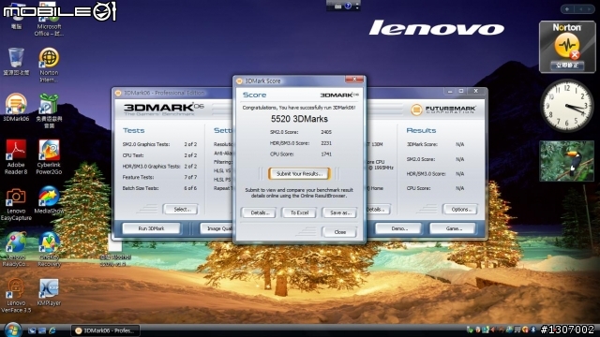Viewport: 600px width, 337px height.
Task: Click the sidebar clock gadget
Action: point(567,106)
